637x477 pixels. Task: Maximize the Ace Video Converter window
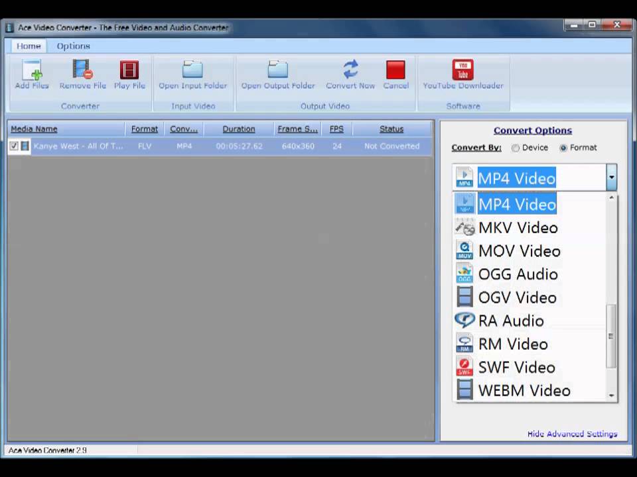coord(591,26)
